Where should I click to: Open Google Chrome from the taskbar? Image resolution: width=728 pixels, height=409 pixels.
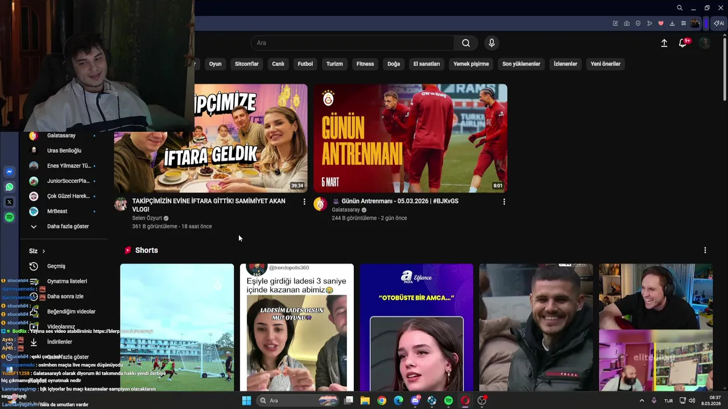(x=382, y=400)
